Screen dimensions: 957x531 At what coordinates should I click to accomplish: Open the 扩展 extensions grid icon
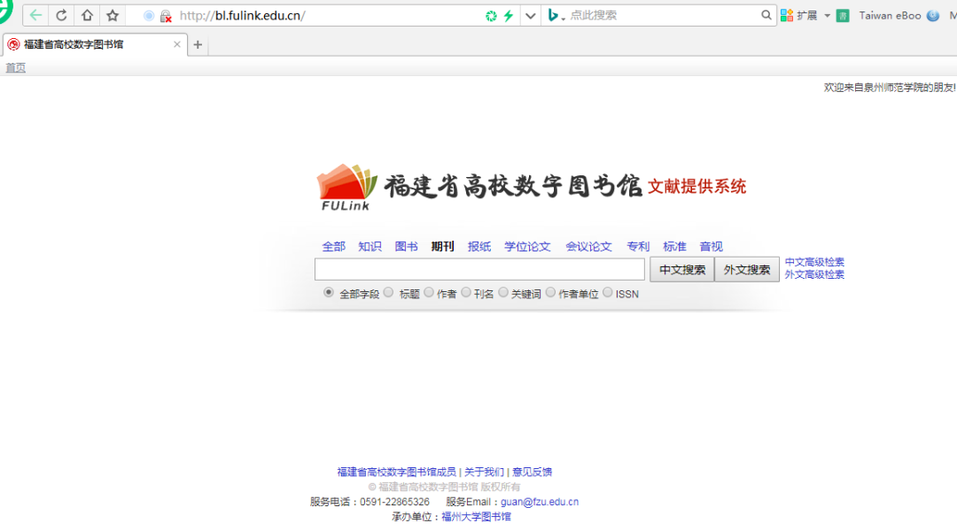787,15
